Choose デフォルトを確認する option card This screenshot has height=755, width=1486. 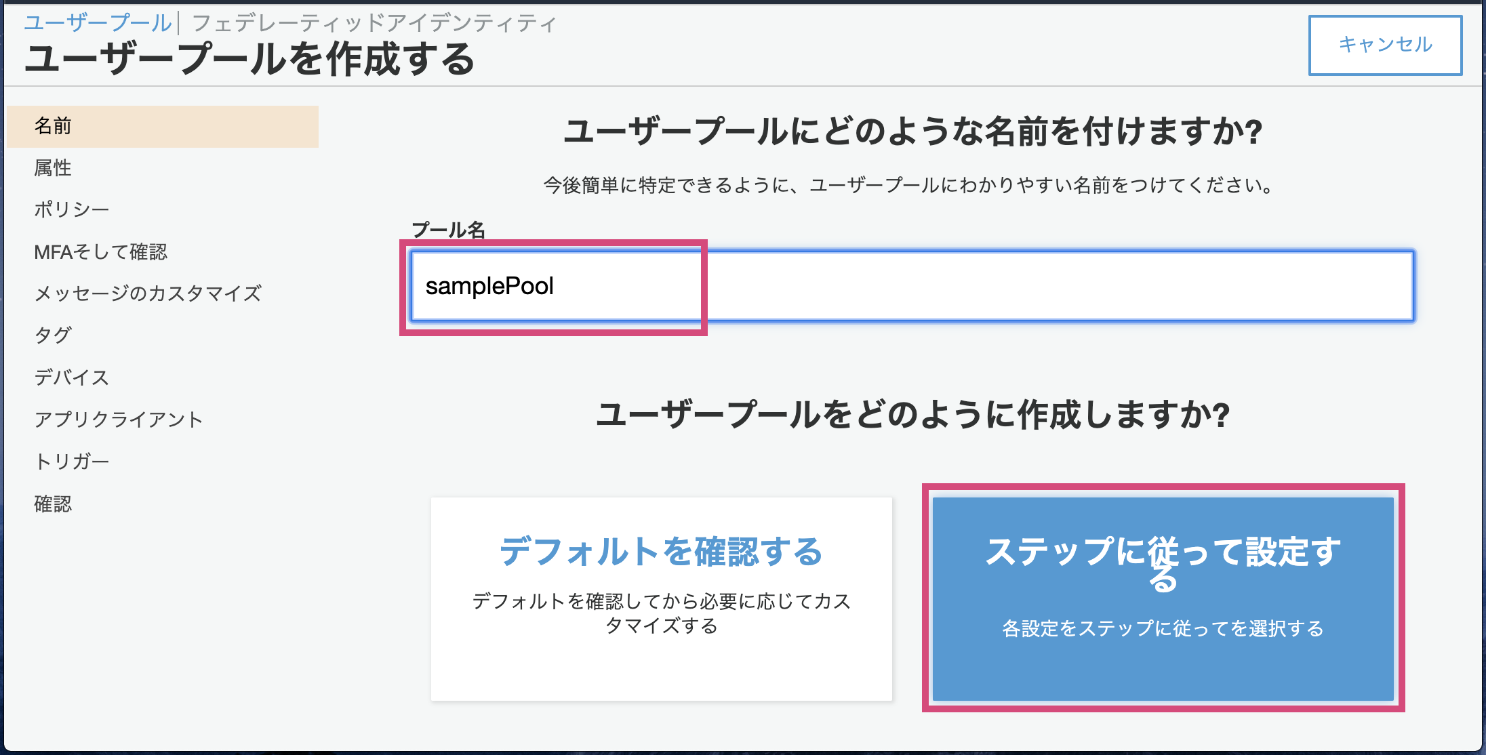coord(661,598)
